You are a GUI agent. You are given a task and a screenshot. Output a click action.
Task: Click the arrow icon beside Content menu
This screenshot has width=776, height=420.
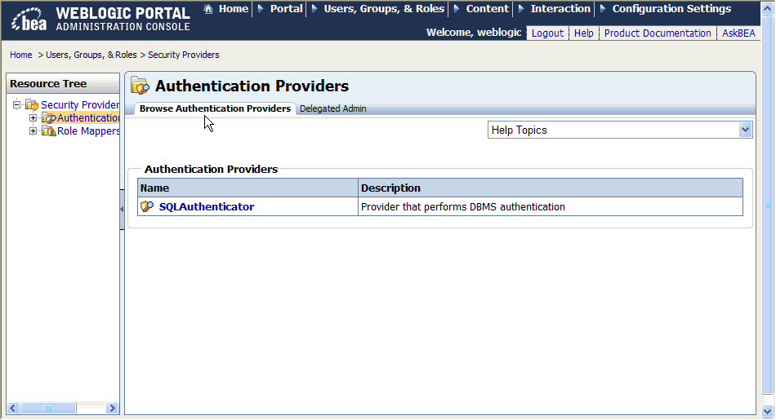pos(457,9)
